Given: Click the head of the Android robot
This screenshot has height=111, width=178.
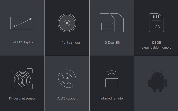Looking at the screenshot, I should click(157, 75).
